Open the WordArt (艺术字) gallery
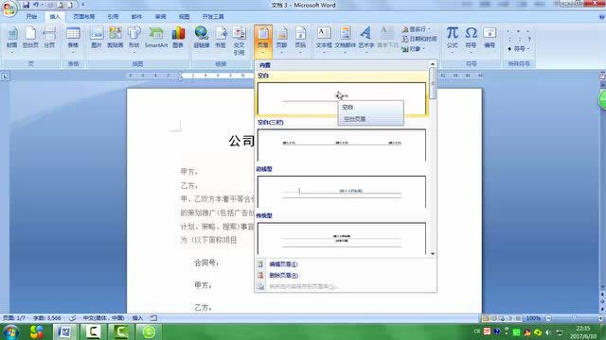Viewport: 606px width, 340px height. click(x=366, y=38)
